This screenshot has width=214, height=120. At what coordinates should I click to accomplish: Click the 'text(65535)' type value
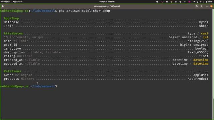click(x=198, y=52)
